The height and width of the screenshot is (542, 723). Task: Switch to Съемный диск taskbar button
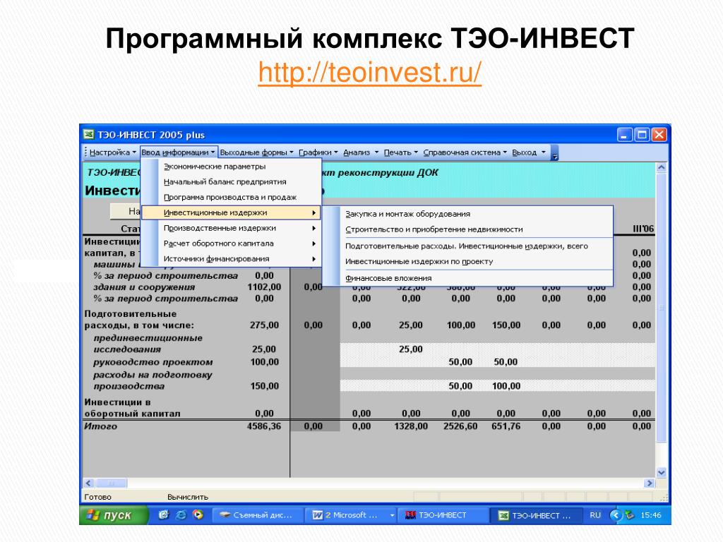coord(258,515)
